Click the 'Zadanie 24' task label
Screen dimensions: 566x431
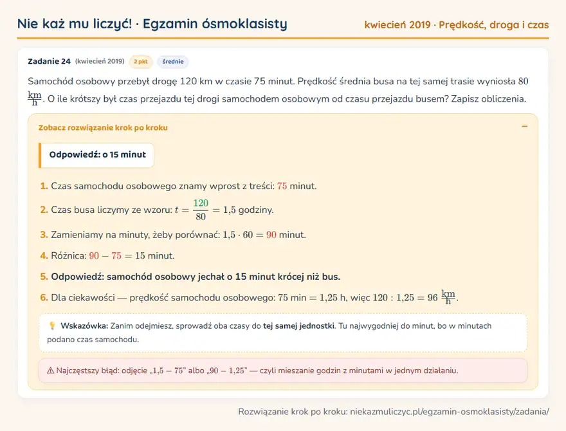[x=49, y=61]
